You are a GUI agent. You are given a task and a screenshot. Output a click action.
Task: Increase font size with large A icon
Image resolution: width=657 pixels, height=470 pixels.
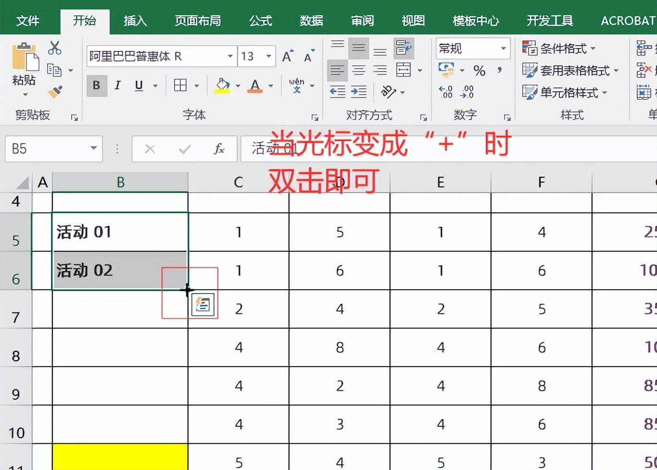(288, 56)
